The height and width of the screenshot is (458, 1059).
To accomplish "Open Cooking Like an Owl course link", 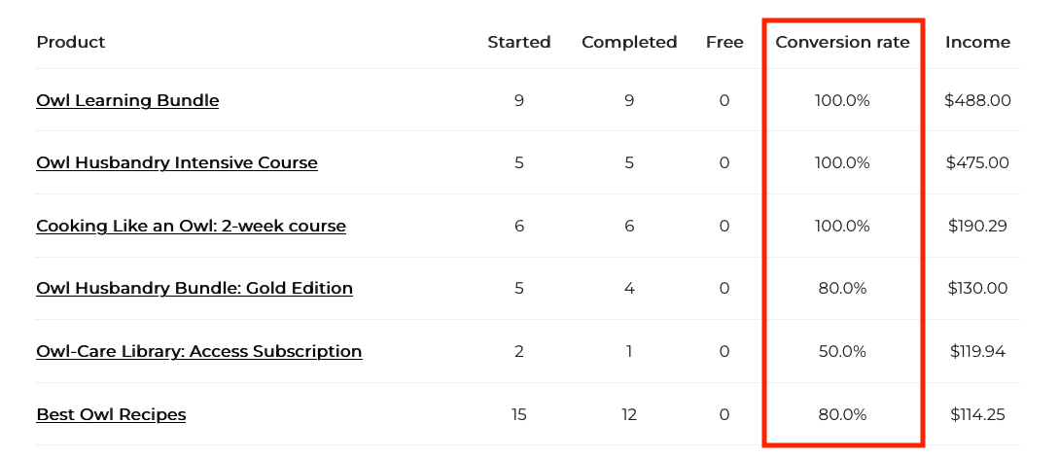I will coord(192,226).
